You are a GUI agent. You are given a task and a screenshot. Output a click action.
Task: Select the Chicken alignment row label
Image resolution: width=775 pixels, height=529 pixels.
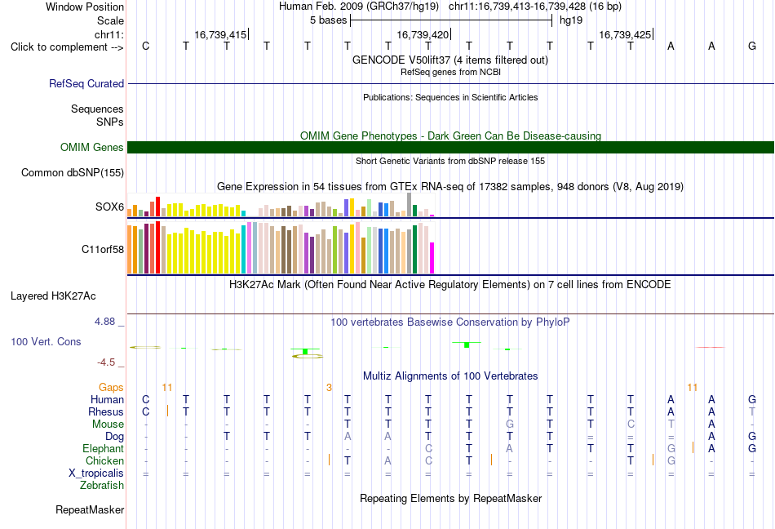click(104, 460)
